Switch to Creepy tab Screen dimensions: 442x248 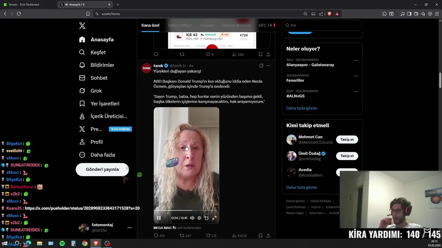(x=207, y=25)
